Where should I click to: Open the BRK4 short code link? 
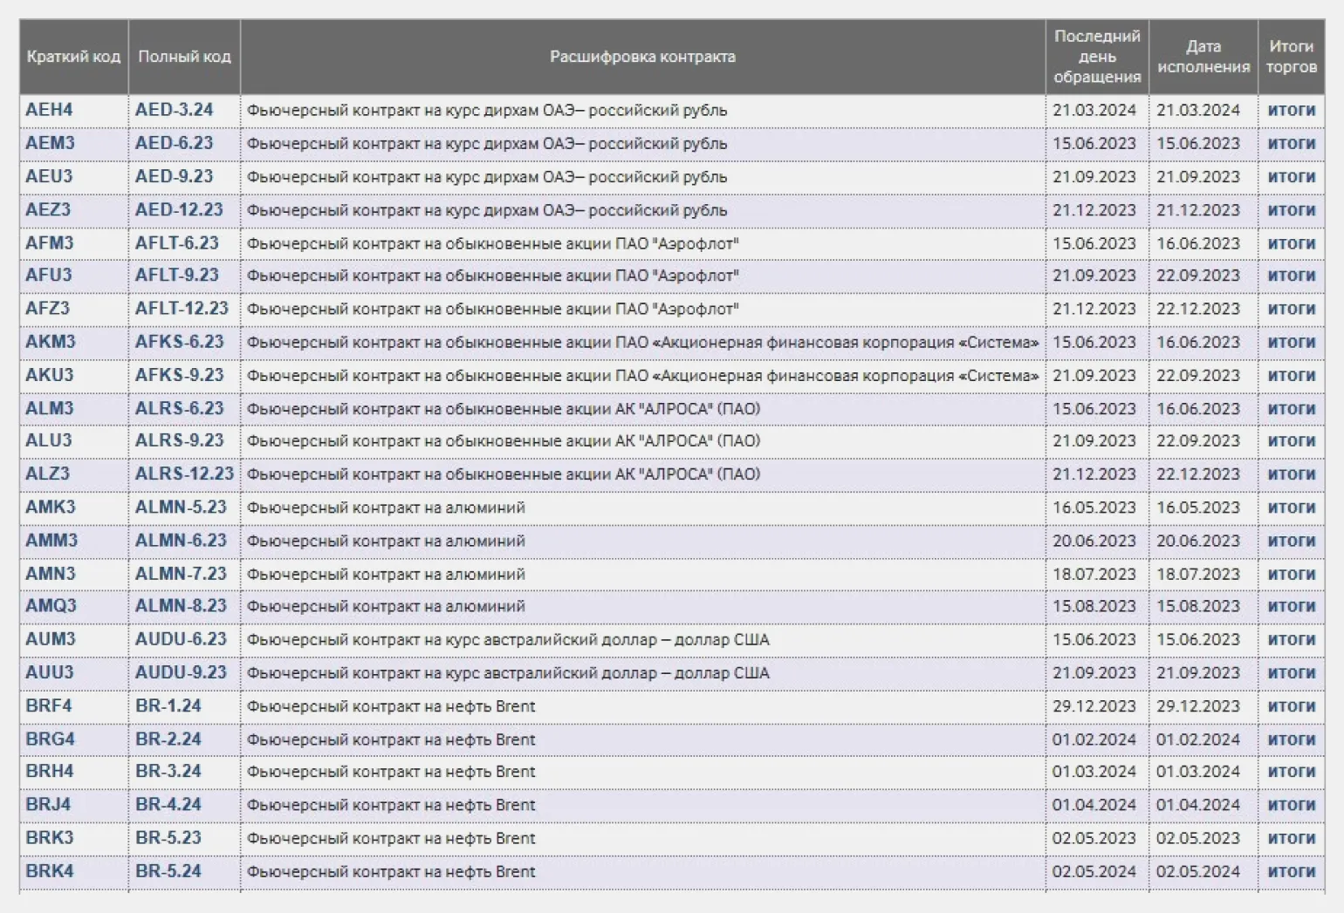pyautogui.click(x=50, y=871)
